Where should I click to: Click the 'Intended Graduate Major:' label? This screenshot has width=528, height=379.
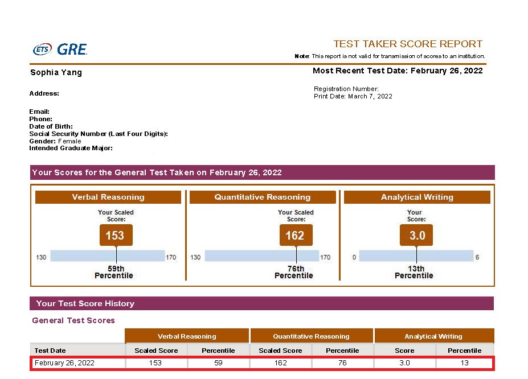(x=71, y=148)
